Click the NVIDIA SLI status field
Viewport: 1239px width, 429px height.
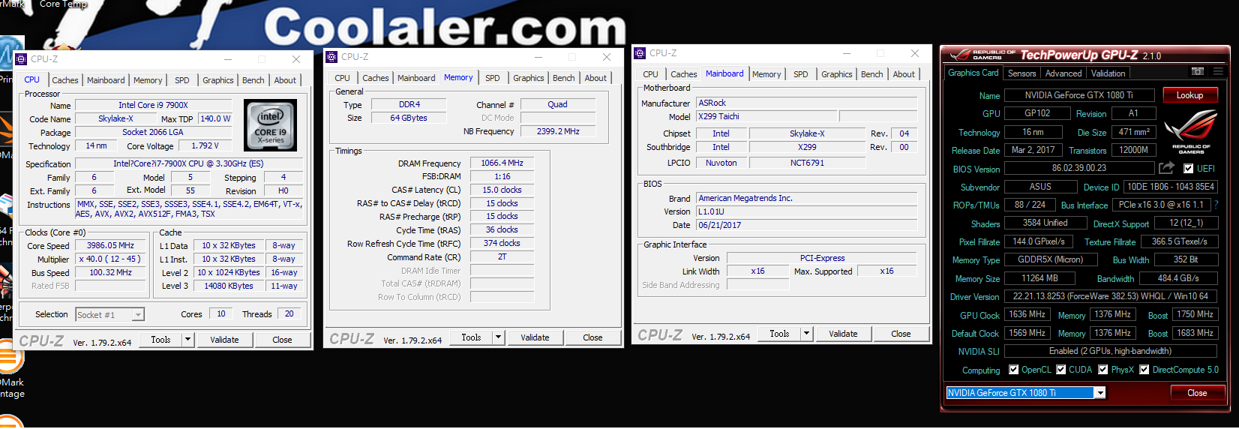tap(1110, 351)
